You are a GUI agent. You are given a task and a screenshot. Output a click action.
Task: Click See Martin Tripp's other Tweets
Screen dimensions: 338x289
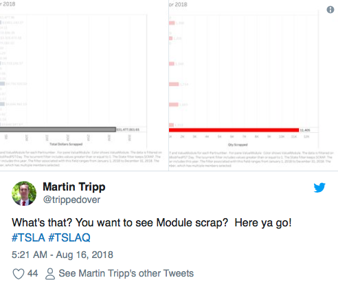pyautogui.click(x=126, y=273)
